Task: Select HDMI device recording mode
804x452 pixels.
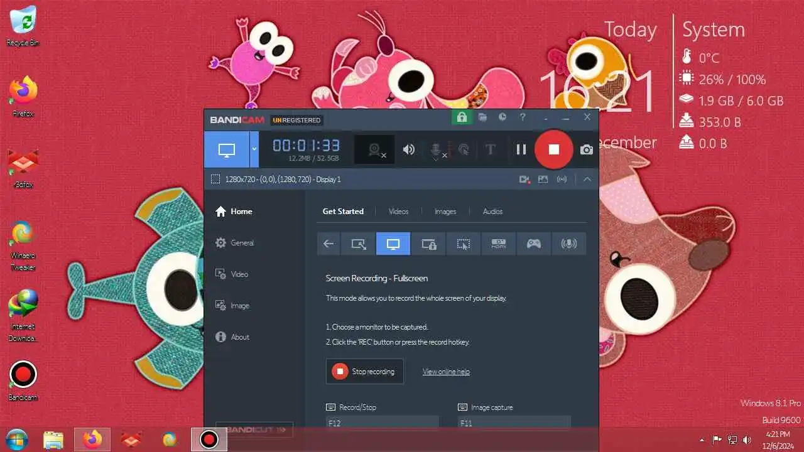Action: 499,244
